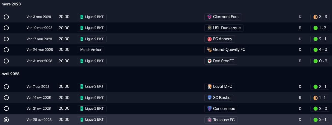Viewport: 332px width, 125px height.
Task: Click the FC Annecy club crest
Action: coord(210,39)
